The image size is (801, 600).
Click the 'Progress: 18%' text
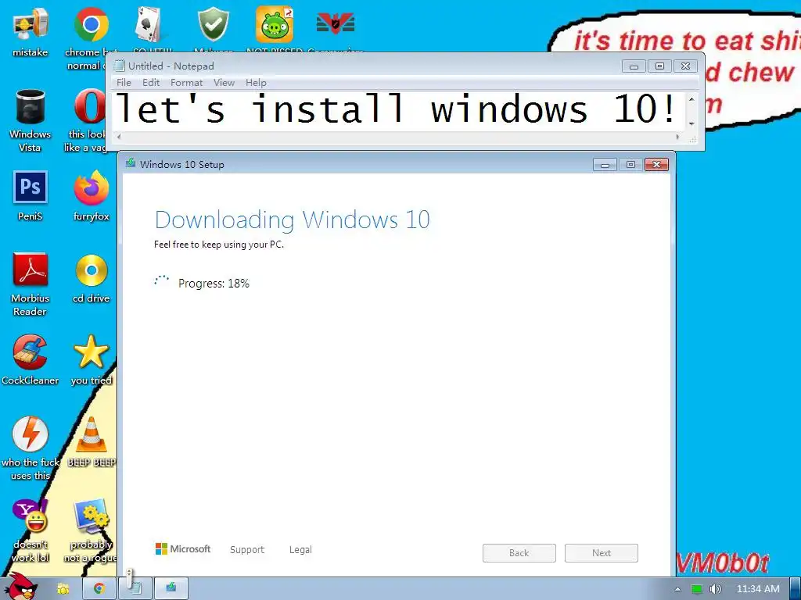(214, 284)
